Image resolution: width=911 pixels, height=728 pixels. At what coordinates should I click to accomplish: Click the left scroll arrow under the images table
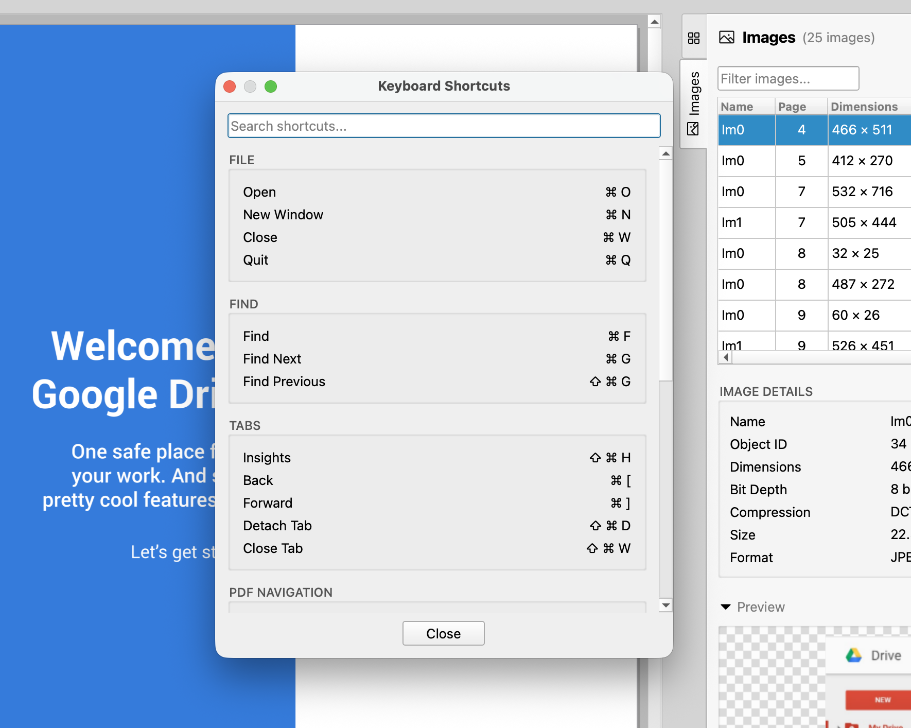tap(725, 357)
